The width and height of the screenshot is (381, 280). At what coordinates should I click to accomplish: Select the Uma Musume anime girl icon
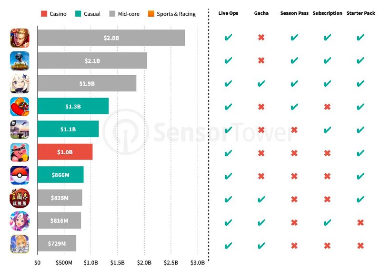(x=20, y=221)
